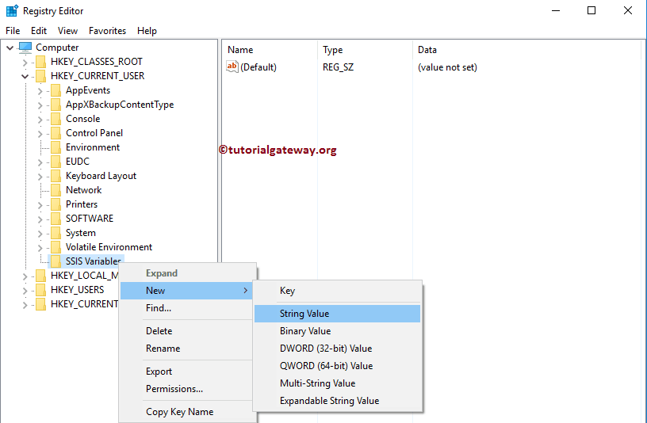Click the HKEY_USERS folder icon
647x423 pixels.
41,290
